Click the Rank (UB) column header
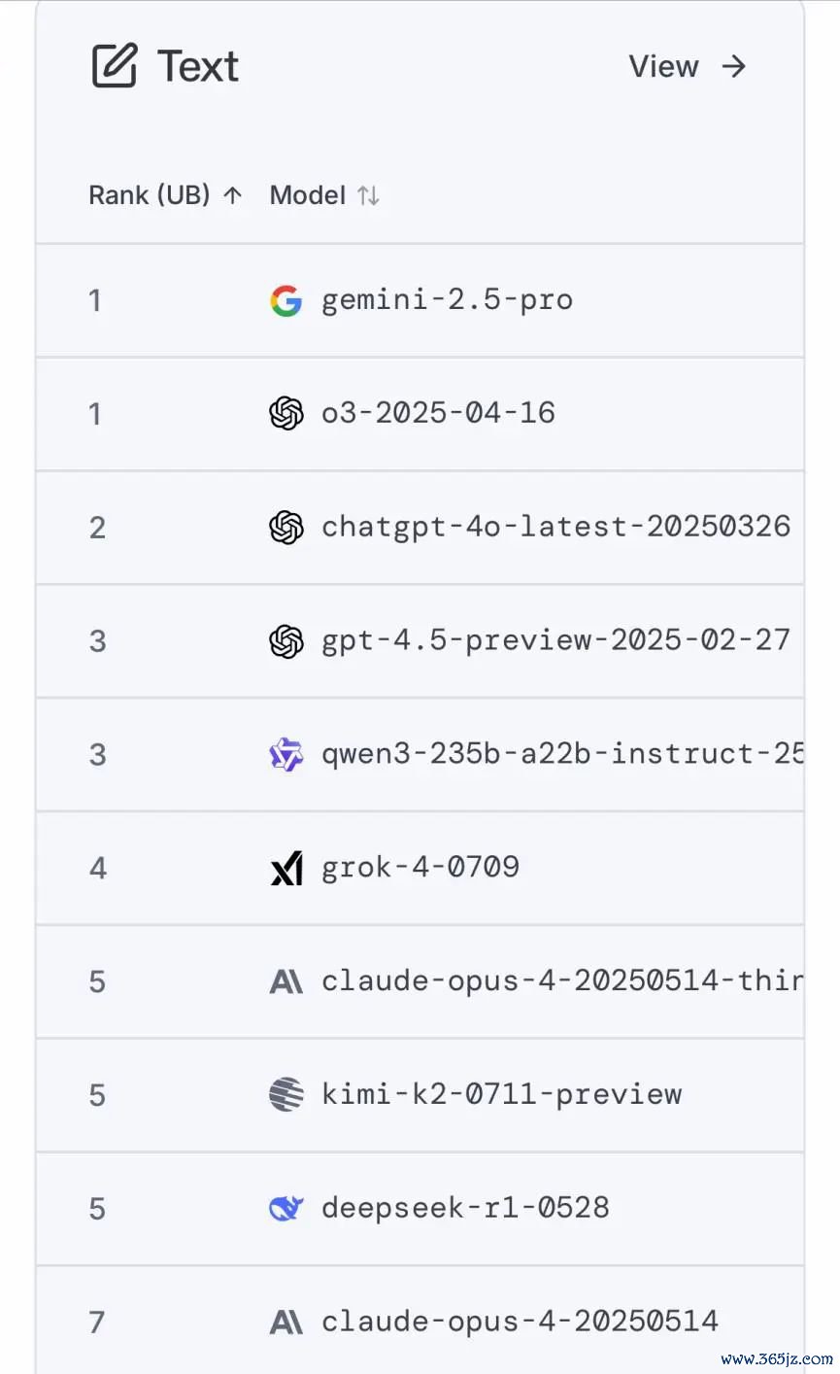Image resolution: width=840 pixels, height=1374 pixels. click(x=150, y=195)
